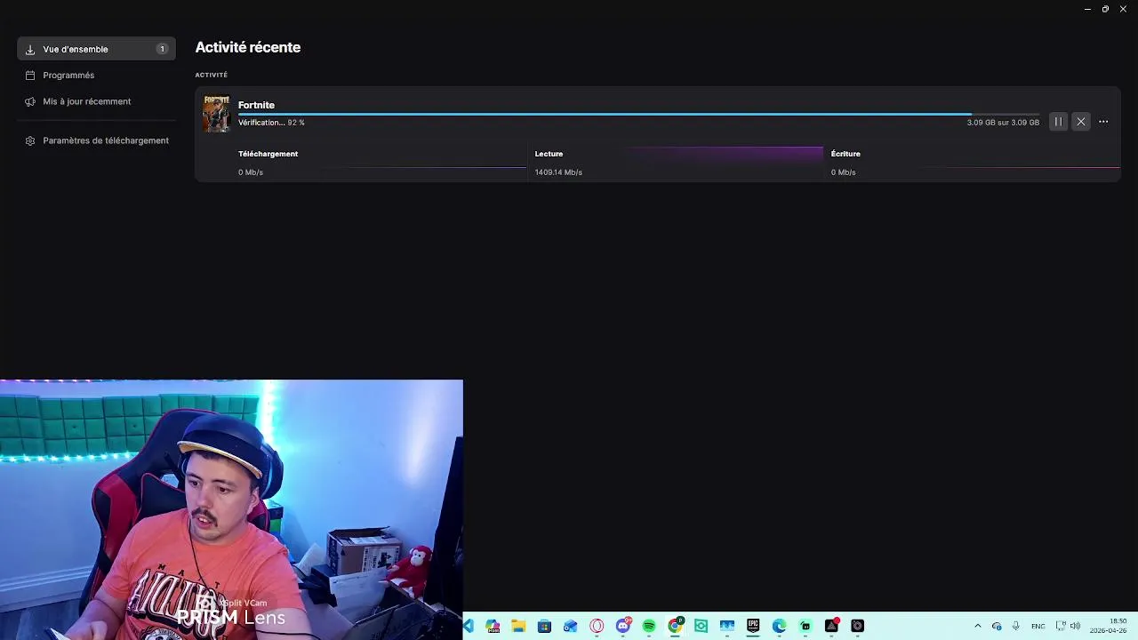Click the Écriture speed label
The height and width of the screenshot is (640, 1138).
point(845,154)
